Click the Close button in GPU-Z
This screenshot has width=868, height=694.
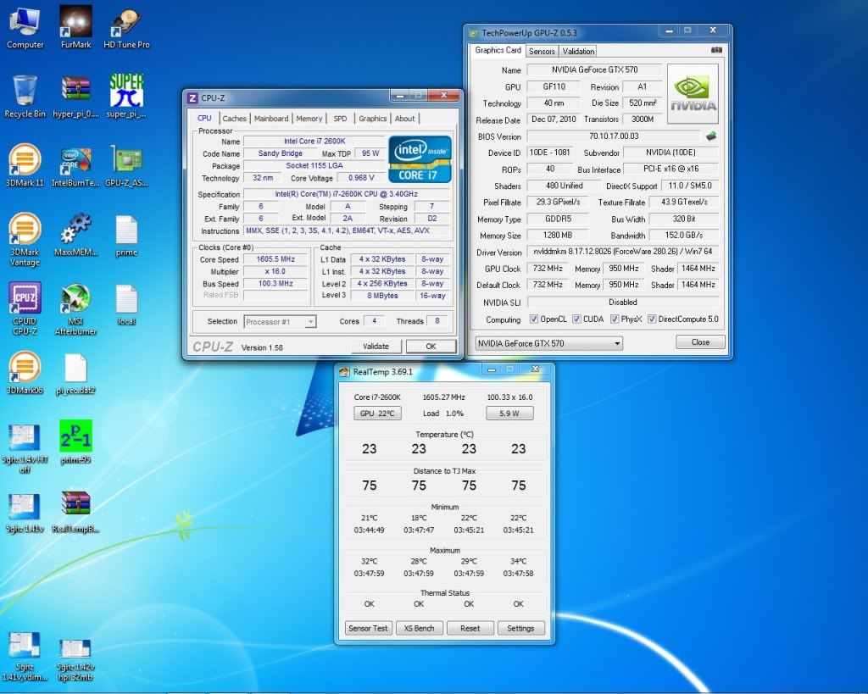[700, 342]
